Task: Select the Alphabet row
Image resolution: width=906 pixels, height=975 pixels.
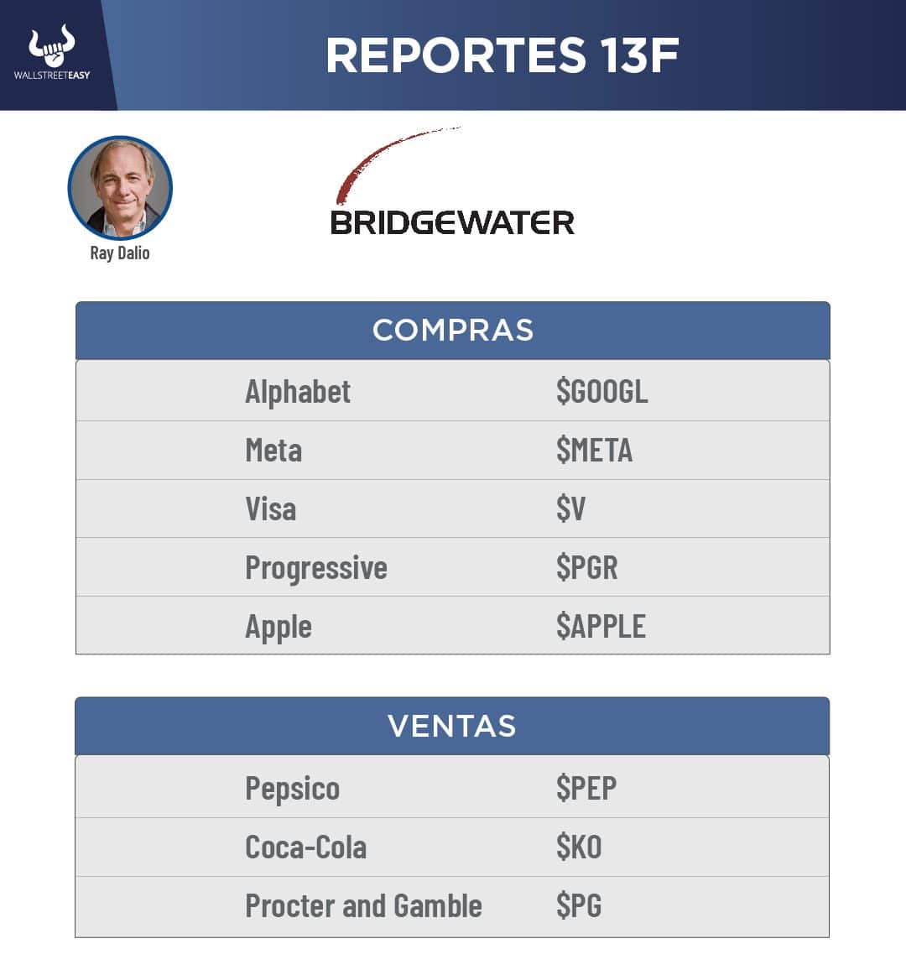Action: (x=298, y=392)
